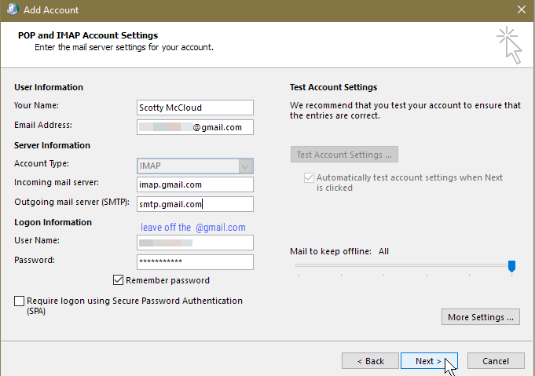The image size is (535, 376).
Task: Click the Add Account title bar icon
Action: pos(12,10)
